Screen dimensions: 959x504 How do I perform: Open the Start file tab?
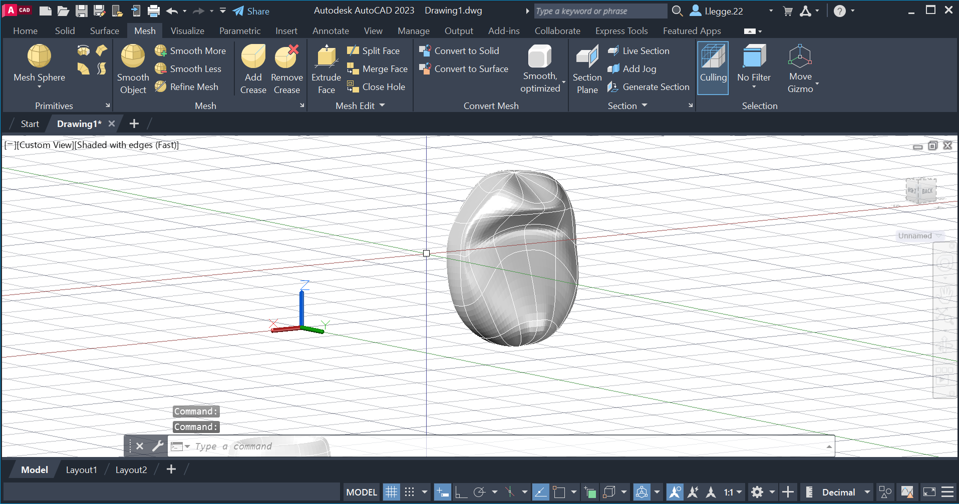[30, 123]
